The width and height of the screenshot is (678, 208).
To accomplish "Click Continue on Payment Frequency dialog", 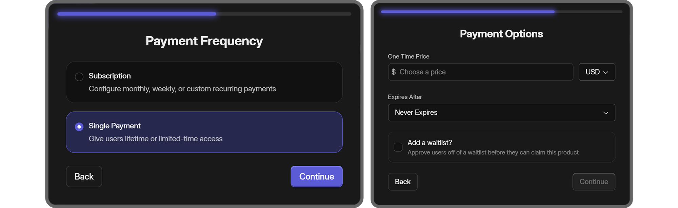I will pos(316,176).
